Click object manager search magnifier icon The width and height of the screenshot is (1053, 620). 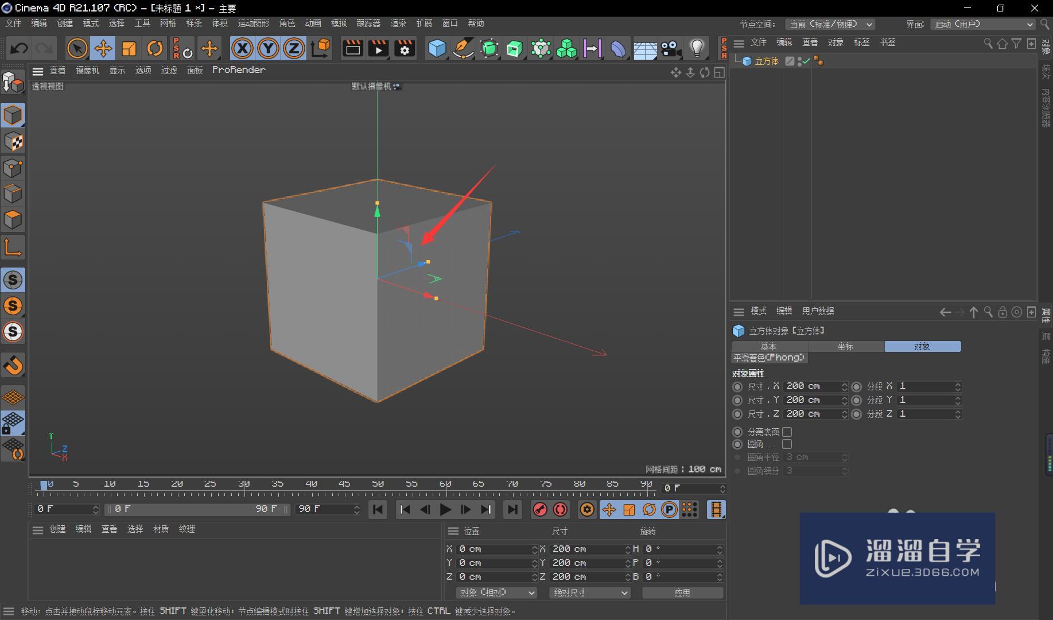(988, 43)
